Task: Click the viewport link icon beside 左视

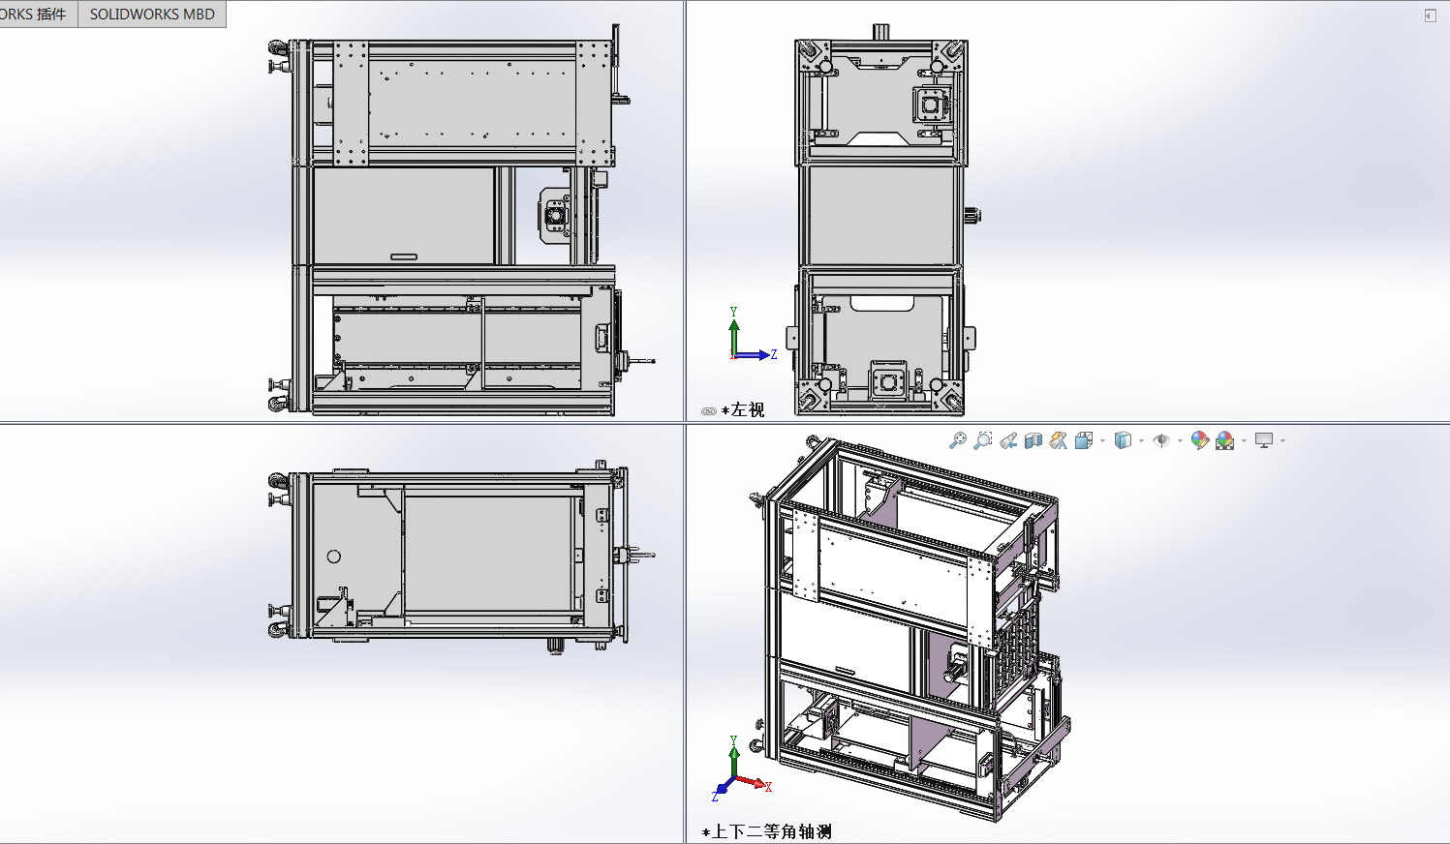Action: [709, 411]
